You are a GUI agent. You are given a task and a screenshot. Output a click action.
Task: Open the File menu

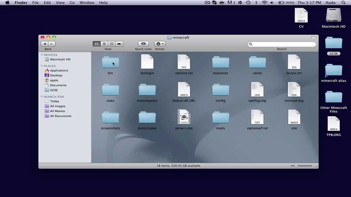[x=35, y=3]
